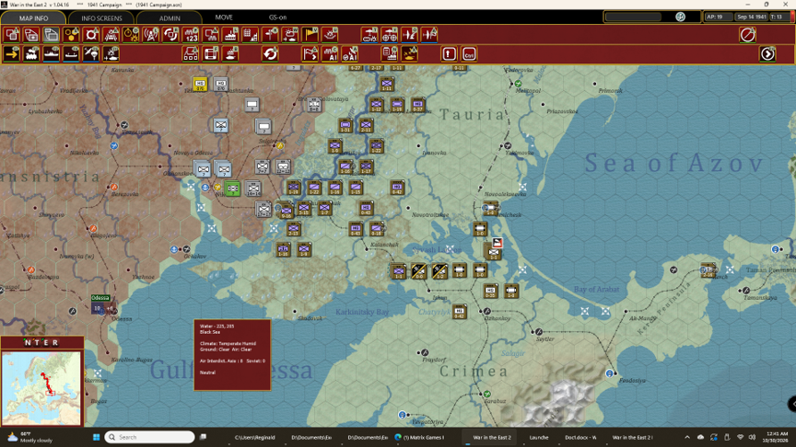
Task: Select the yellow HQ unit counter at top
Action: [200, 84]
